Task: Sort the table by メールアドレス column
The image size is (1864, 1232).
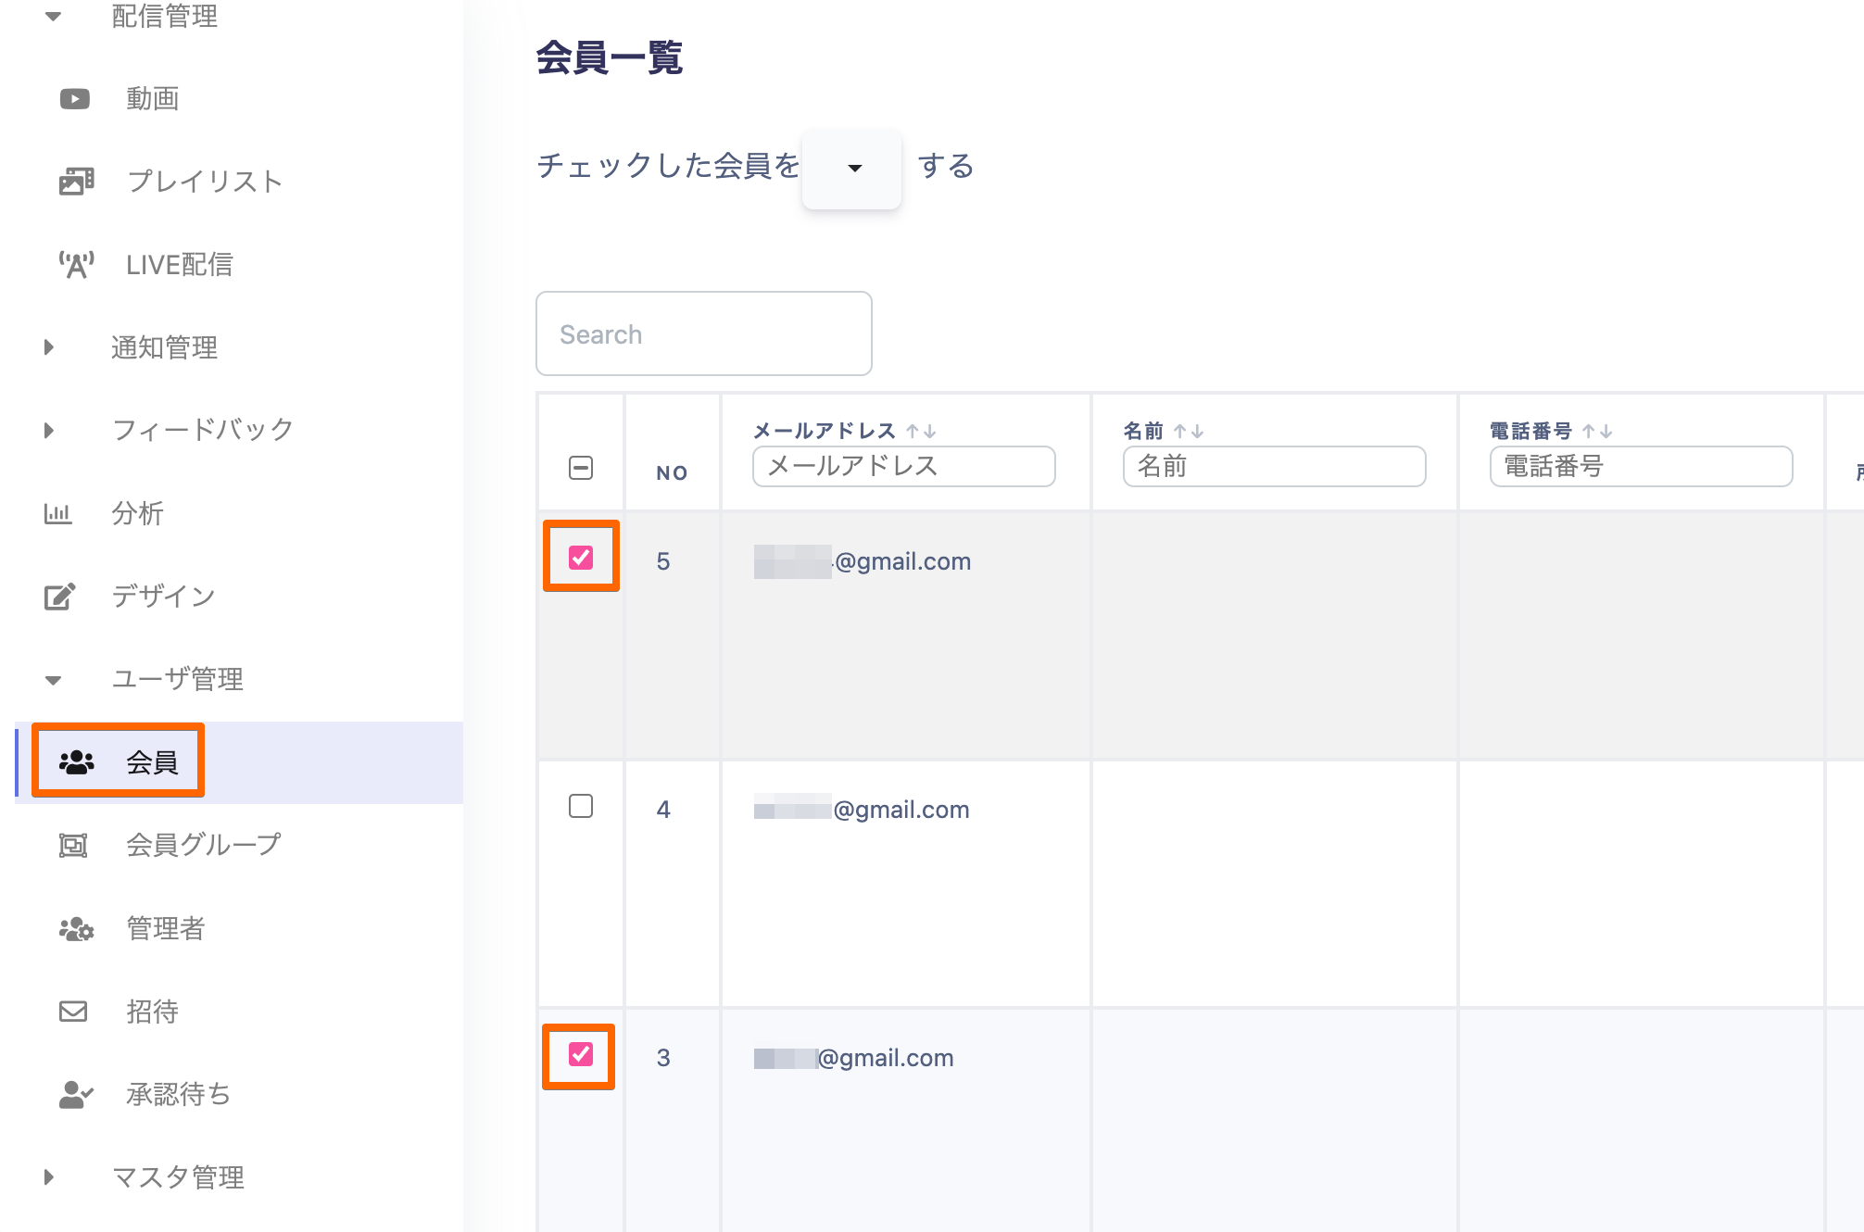Action: (x=922, y=432)
